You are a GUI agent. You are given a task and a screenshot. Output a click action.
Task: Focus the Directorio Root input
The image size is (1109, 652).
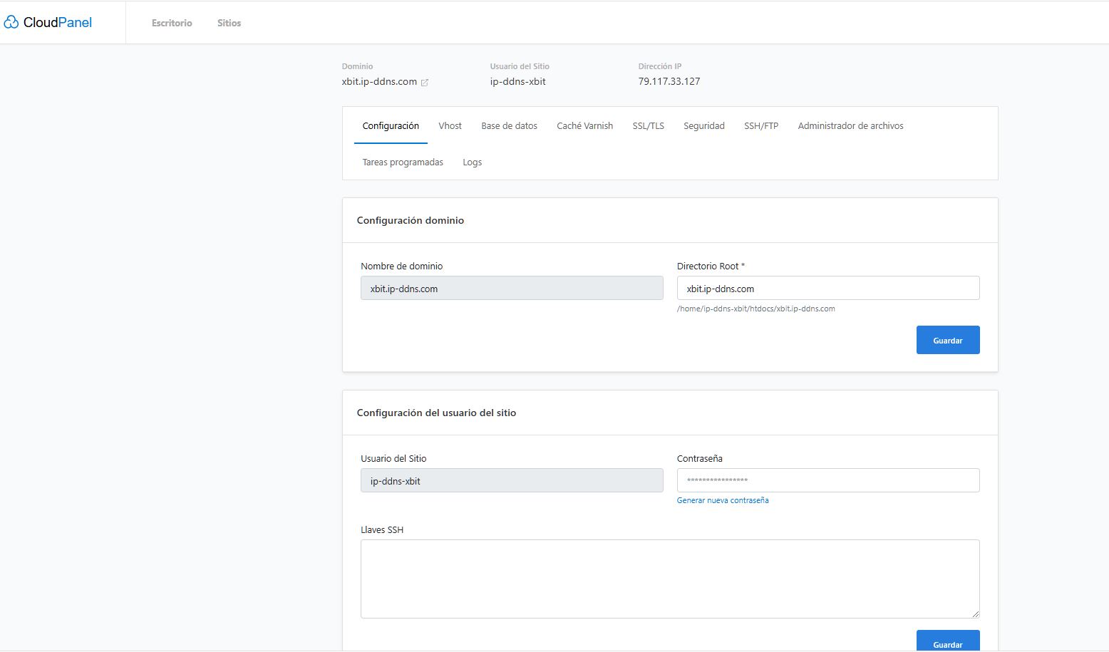(828, 288)
